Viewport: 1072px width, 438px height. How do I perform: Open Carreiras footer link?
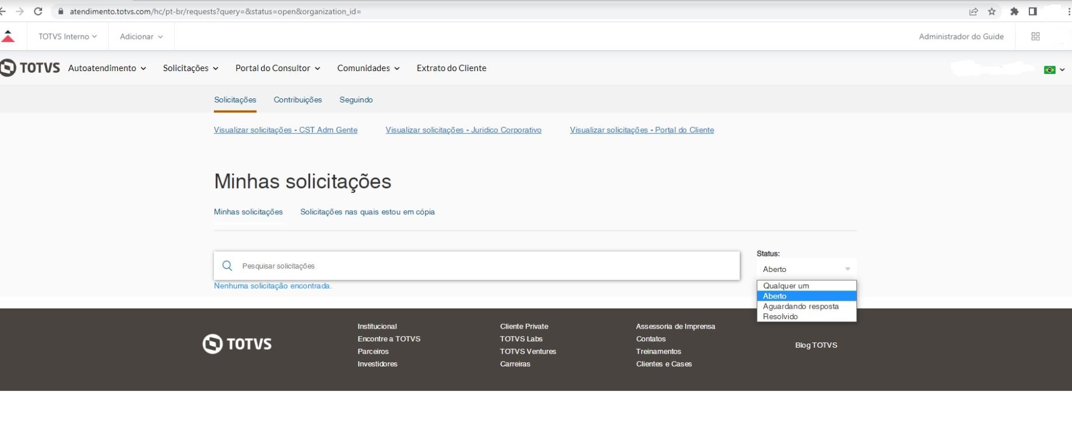515,364
